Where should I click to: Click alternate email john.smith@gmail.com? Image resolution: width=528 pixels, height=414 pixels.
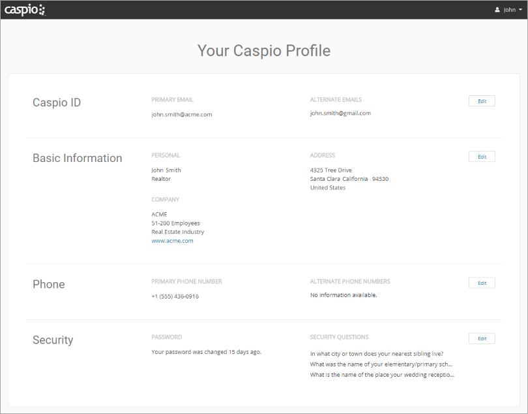340,113
